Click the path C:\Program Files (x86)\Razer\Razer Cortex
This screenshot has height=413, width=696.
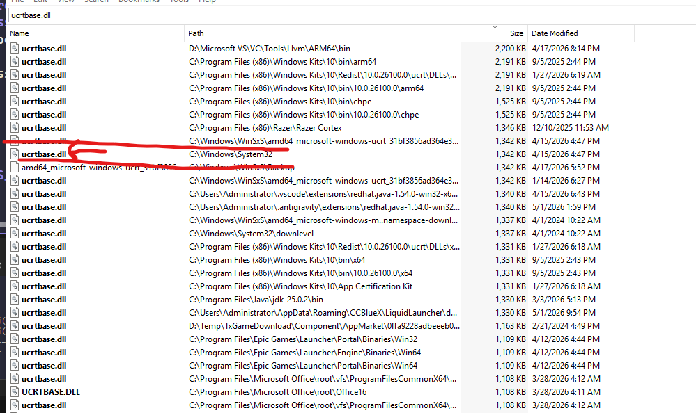tap(265, 128)
